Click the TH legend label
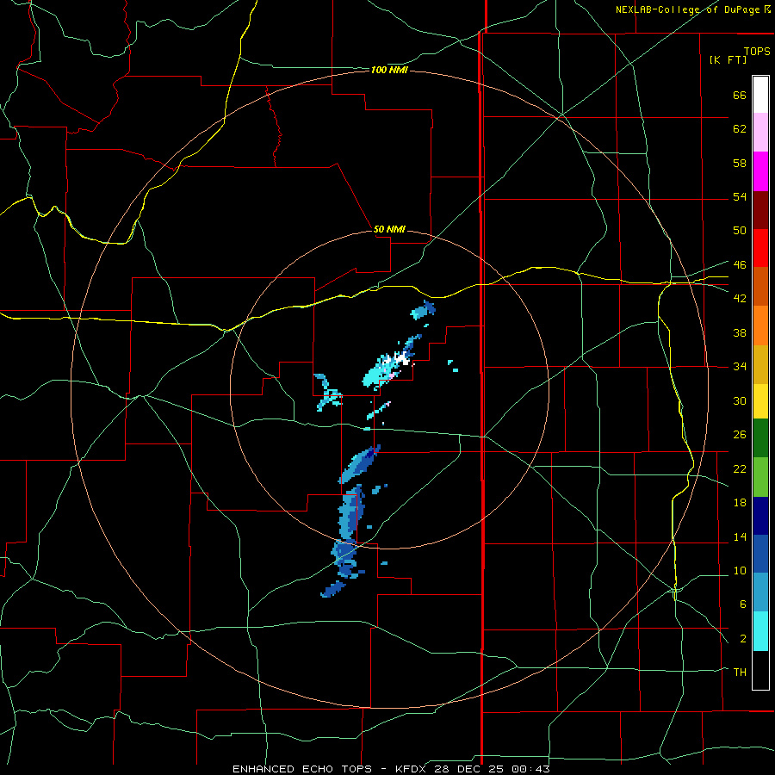Viewport: 775px width, 775px height. point(740,672)
